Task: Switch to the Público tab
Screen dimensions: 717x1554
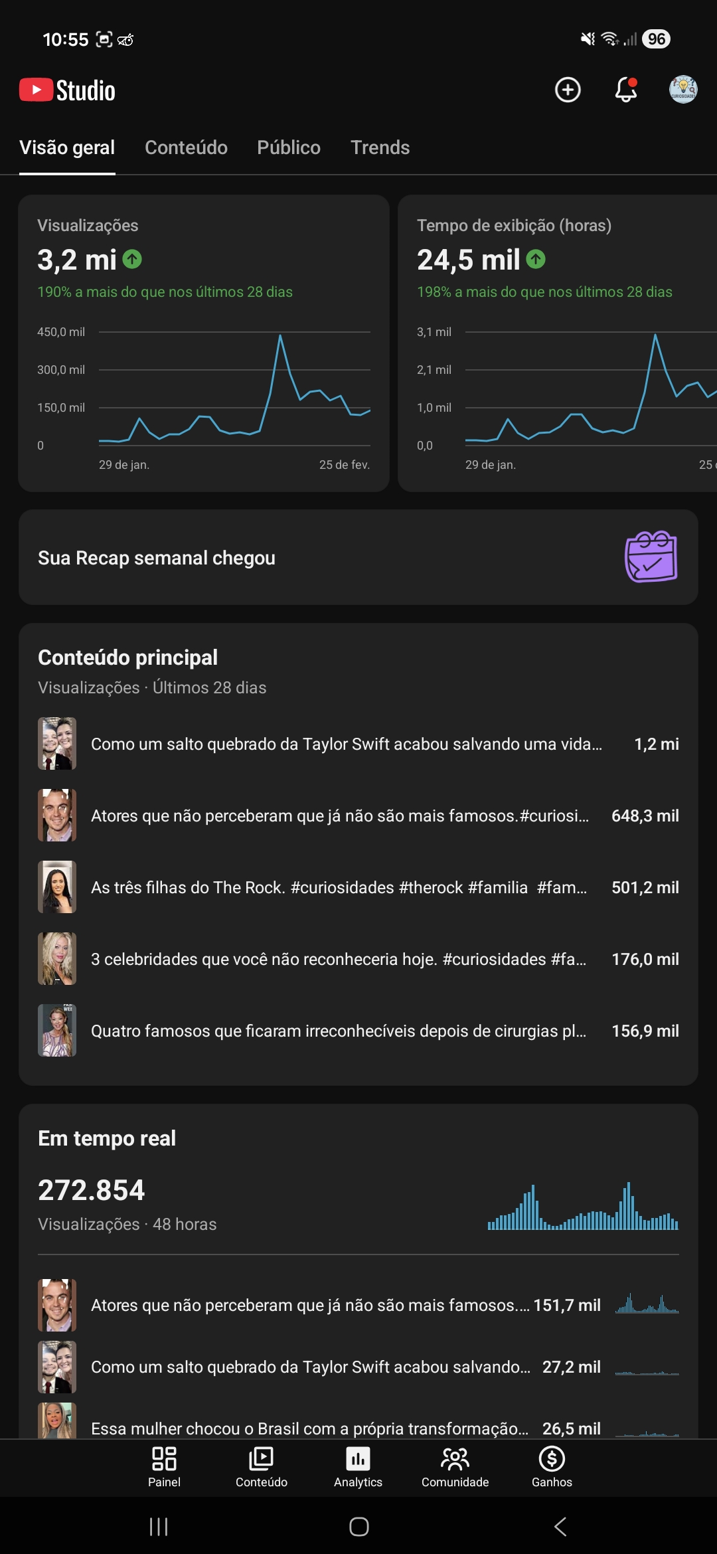Action: 289,147
